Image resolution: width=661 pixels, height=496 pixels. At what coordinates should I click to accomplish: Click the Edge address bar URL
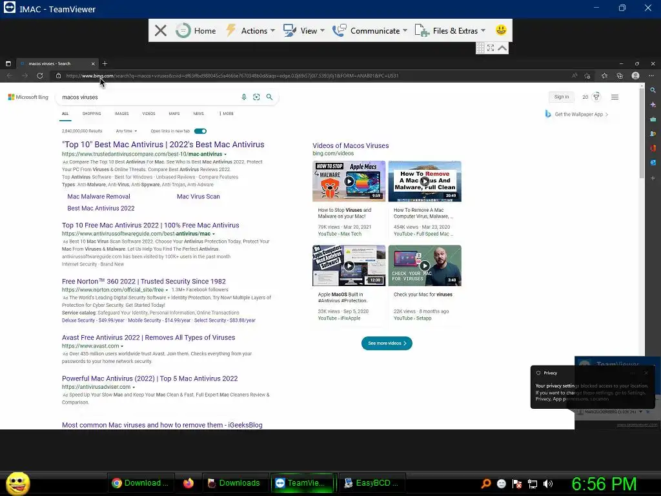click(x=232, y=76)
